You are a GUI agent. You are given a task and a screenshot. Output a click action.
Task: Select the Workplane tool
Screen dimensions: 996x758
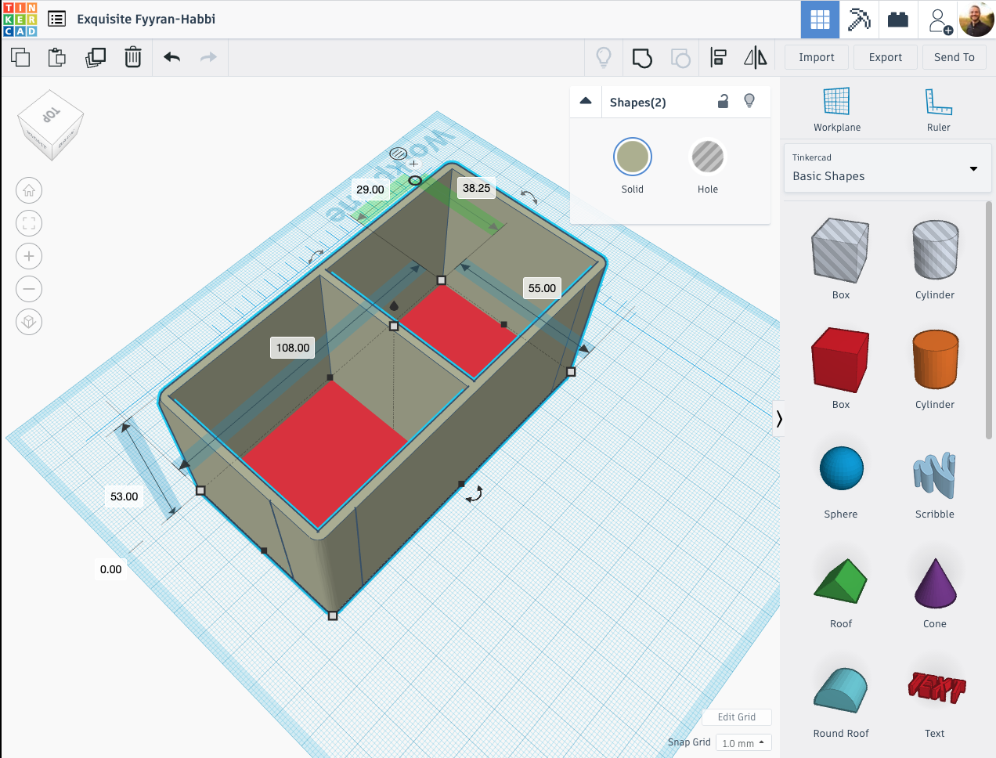click(836, 110)
